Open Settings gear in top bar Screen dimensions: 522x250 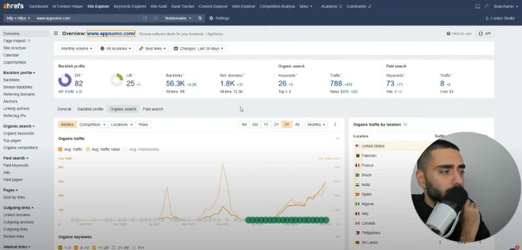[x=219, y=18]
